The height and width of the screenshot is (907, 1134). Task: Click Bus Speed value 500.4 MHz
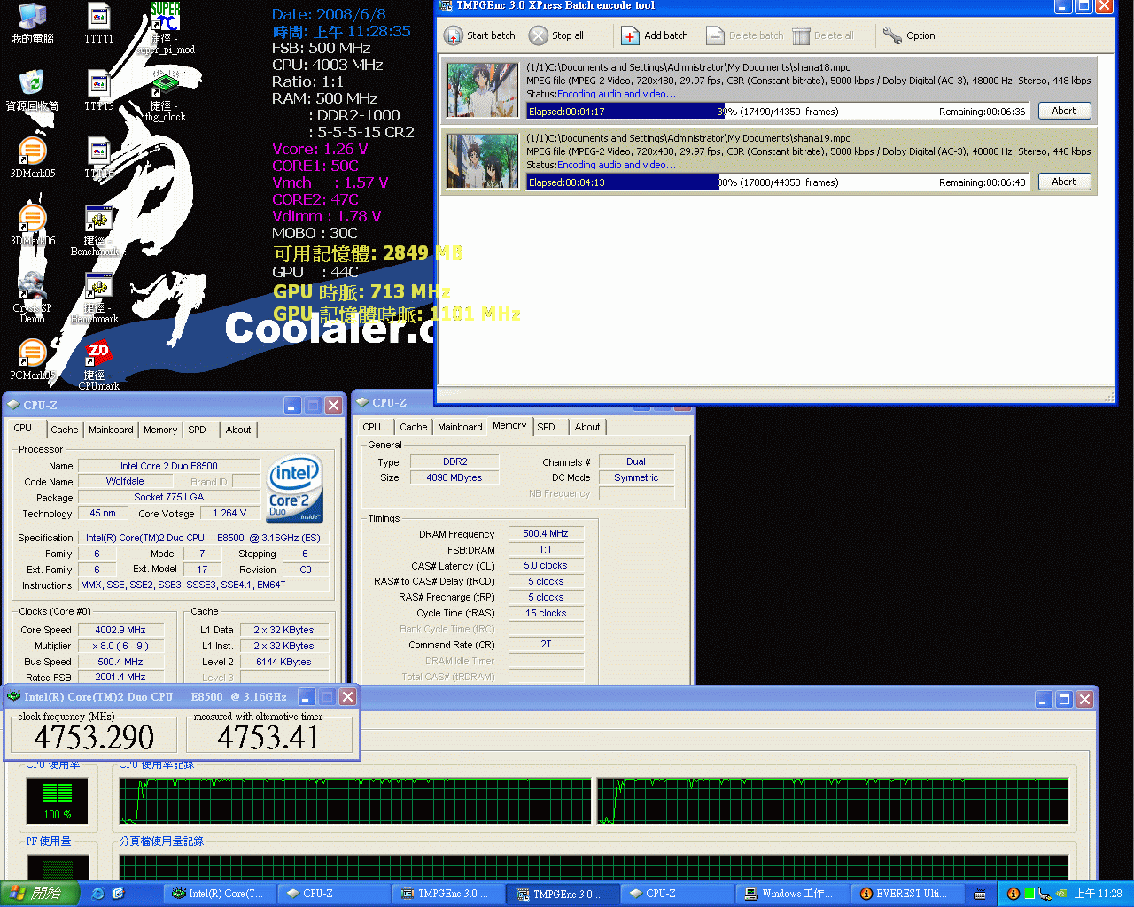coord(120,662)
